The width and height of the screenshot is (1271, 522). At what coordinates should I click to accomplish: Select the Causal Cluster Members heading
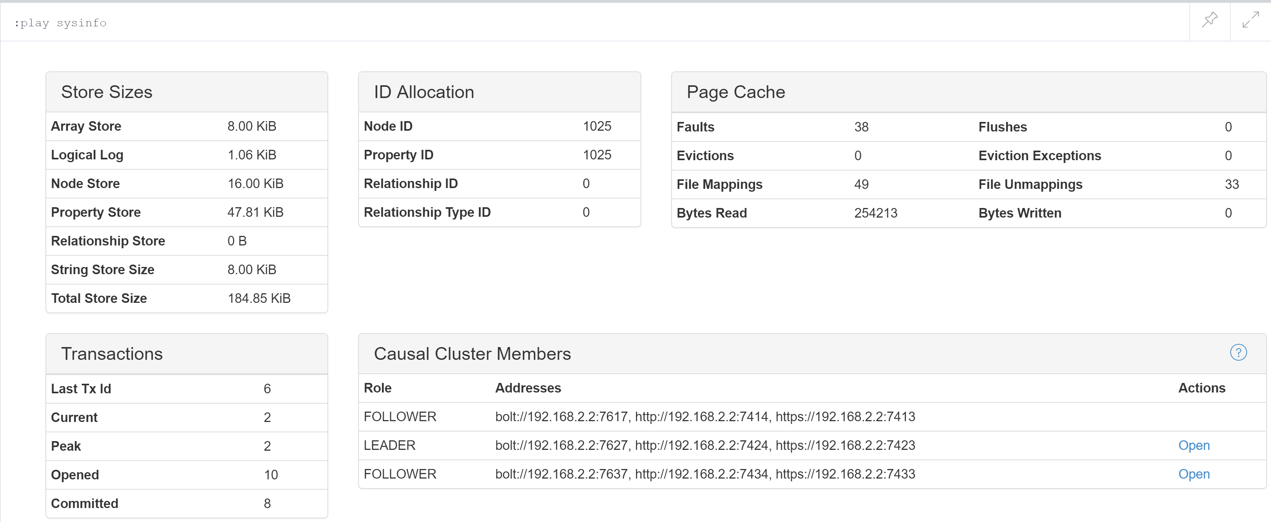472,354
